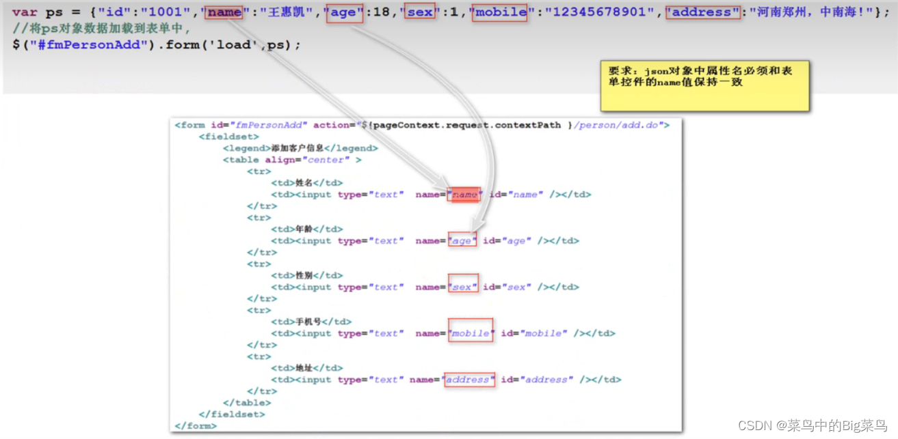
Task: Click the closing </form> tag
Action: click(x=196, y=426)
